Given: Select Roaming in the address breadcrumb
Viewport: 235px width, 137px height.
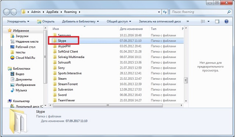Looking at the screenshot, I should pyautogui.click(x=70, y=12).
